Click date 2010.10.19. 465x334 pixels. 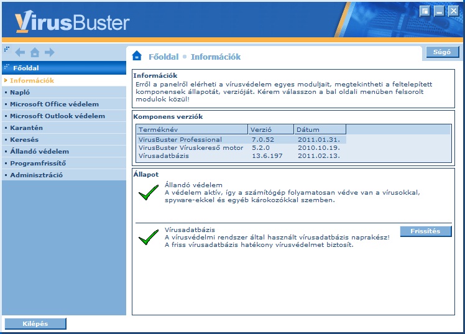click(x=319, y=148)
